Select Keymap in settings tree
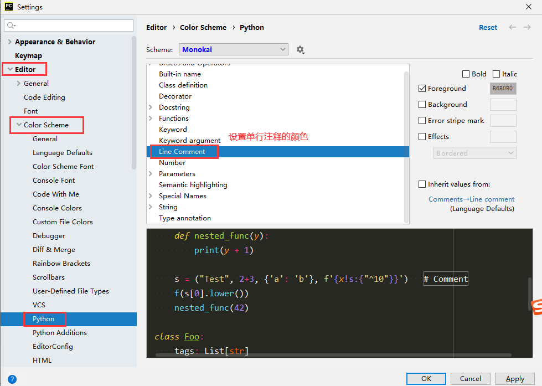The width and height of the screenshot is (542, 386). (28, 56)
